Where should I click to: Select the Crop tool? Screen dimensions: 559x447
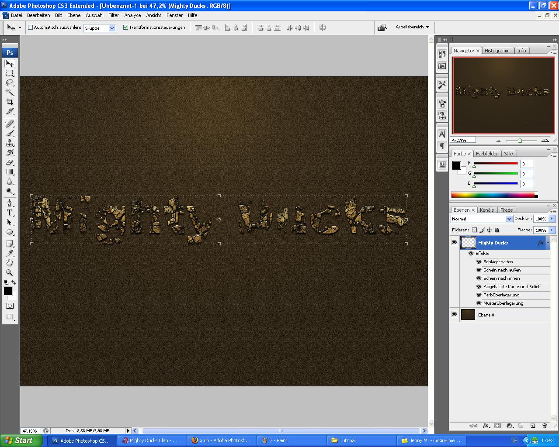pyautogui.click(x=10, y=102)
